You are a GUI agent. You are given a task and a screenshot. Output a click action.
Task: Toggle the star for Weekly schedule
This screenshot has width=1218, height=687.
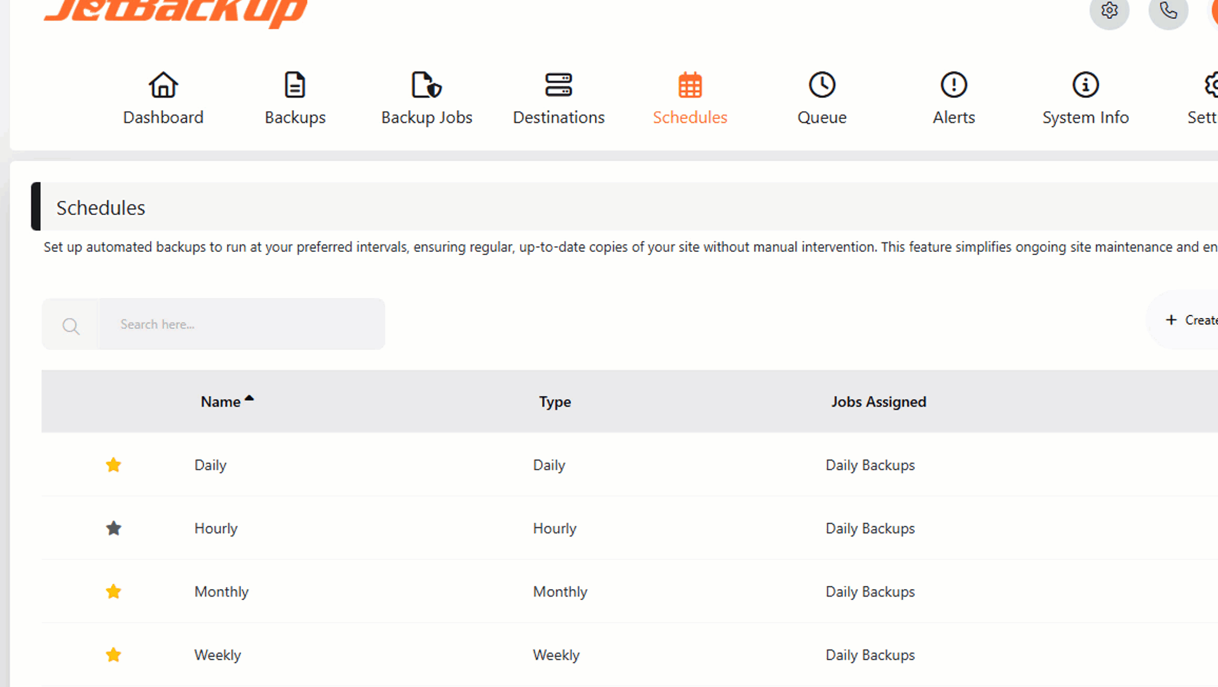[114, 655]
